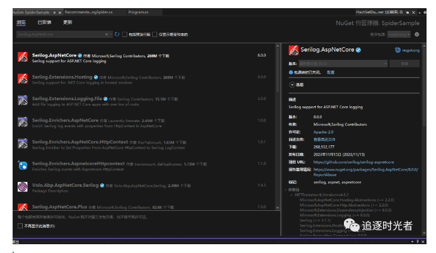Open the package source nuget.org dropdown
Viewport: 436px width, 253px height.
click(x=399, y=35)
